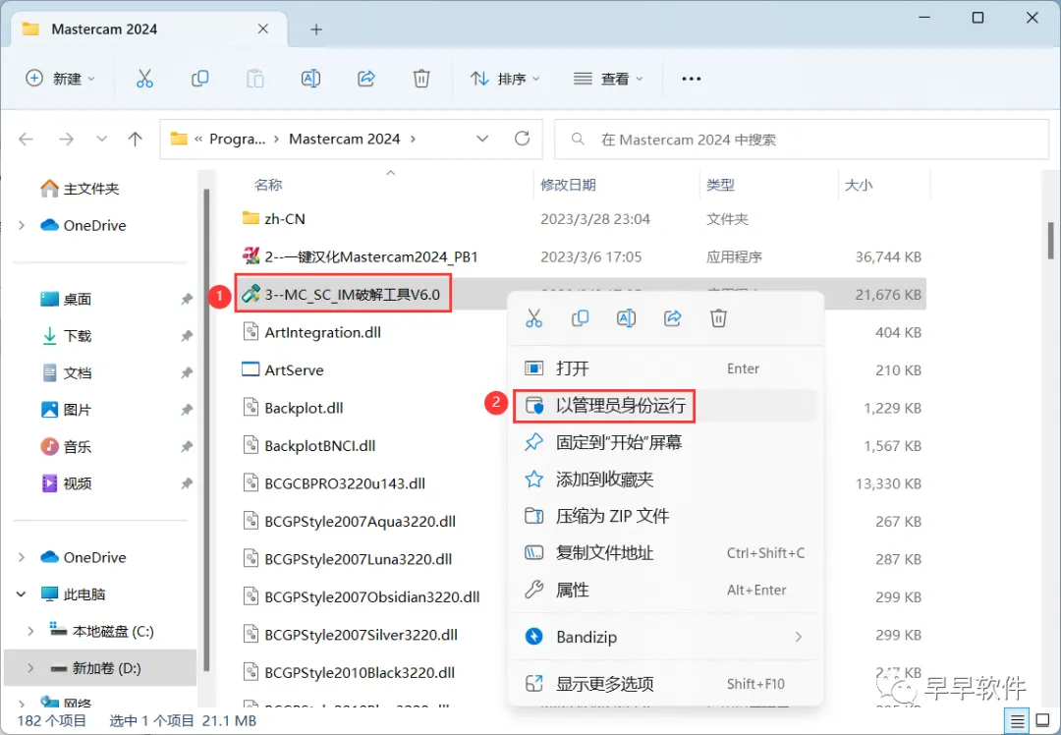Viewport: 1061px width, 735px height.
Task: Open the toolbar more options ellipsis
Action: coord(691,79)
